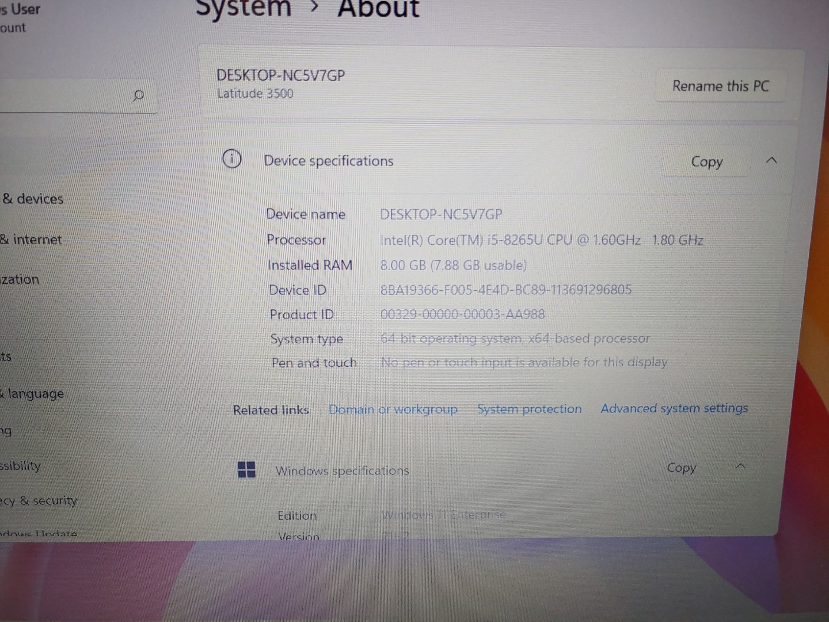Click the Windows logo beside Windows specifications
Image resolution: width=829 pixels, height=622 pixels.
(x=246, y=469)
